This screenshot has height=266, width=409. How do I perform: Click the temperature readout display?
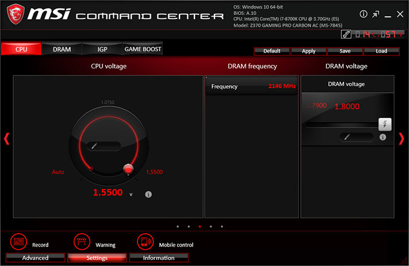378,34
